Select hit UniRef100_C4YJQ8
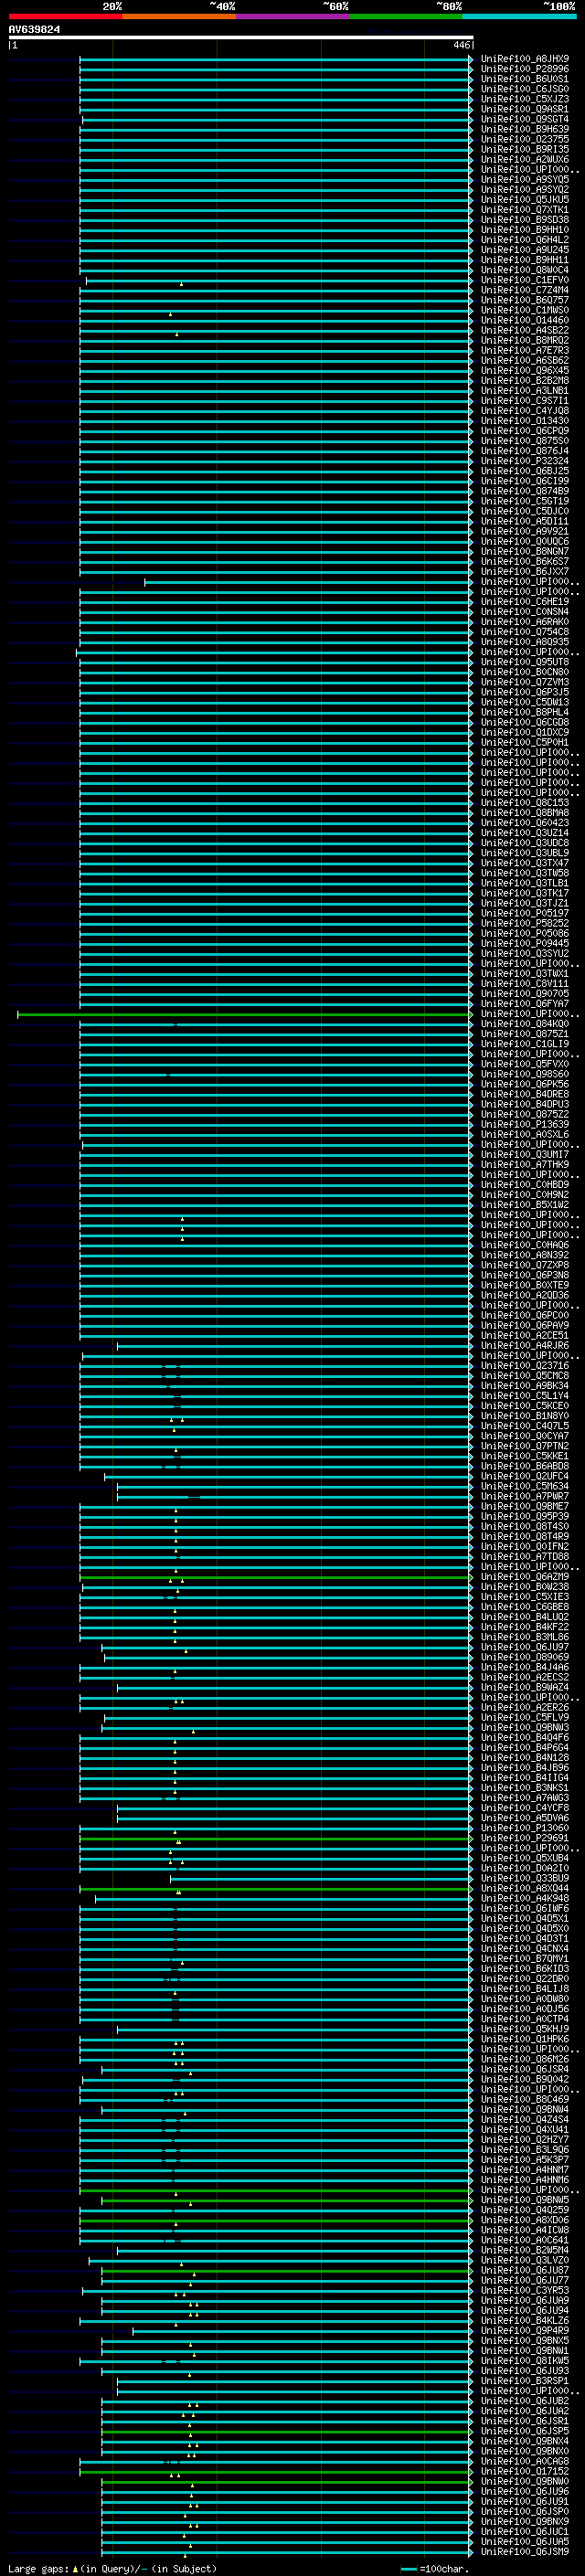This screenshot has width=585, height=2576. coord(524,411)
